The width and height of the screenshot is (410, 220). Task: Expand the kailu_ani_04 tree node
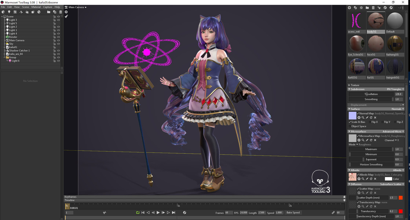(x=4, y=54)
